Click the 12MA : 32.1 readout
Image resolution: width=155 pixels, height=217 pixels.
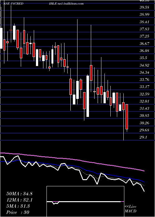click(19, 200)
